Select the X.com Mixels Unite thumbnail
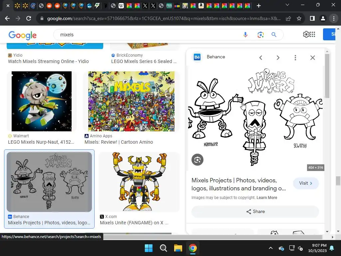The width and height of the screenshot is (341, 256). pos(140,182)
